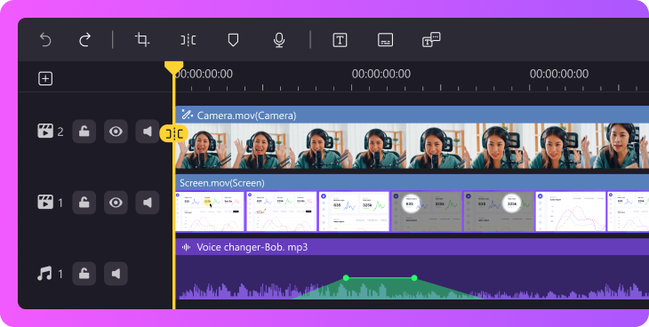The height and width of the screenshot is (327, 649).
Task: Add a new track with plus icon
Action: [x=45, y=79]
